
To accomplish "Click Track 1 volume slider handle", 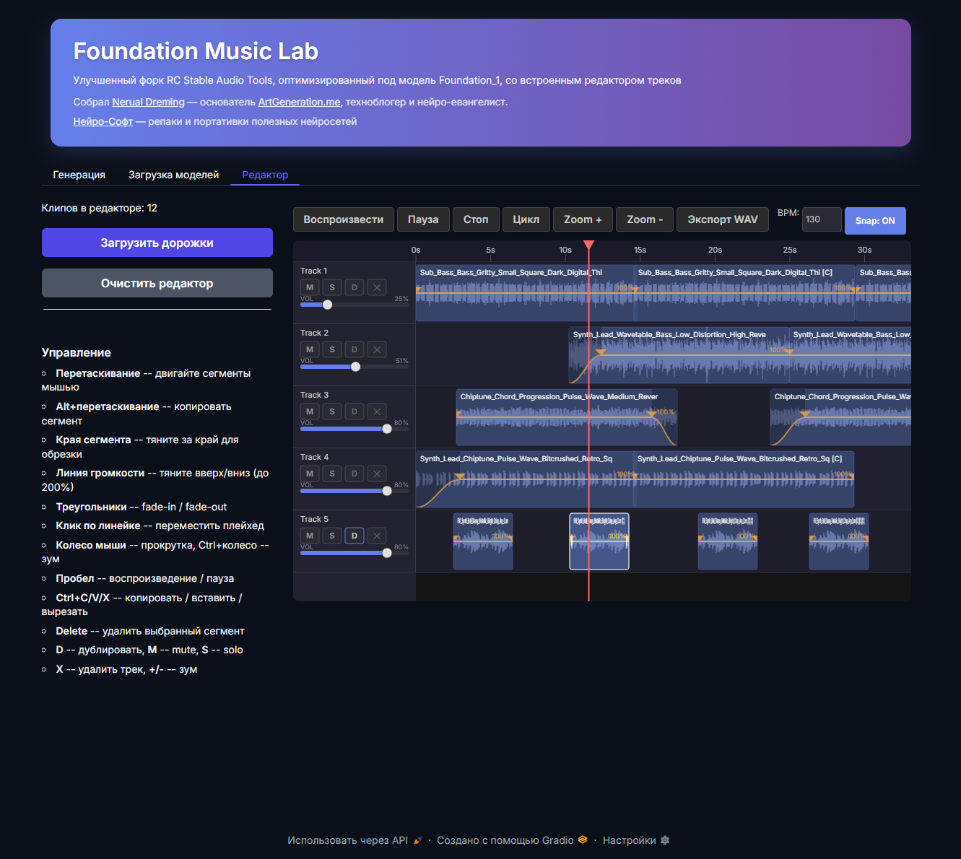I will click(328, 305).
